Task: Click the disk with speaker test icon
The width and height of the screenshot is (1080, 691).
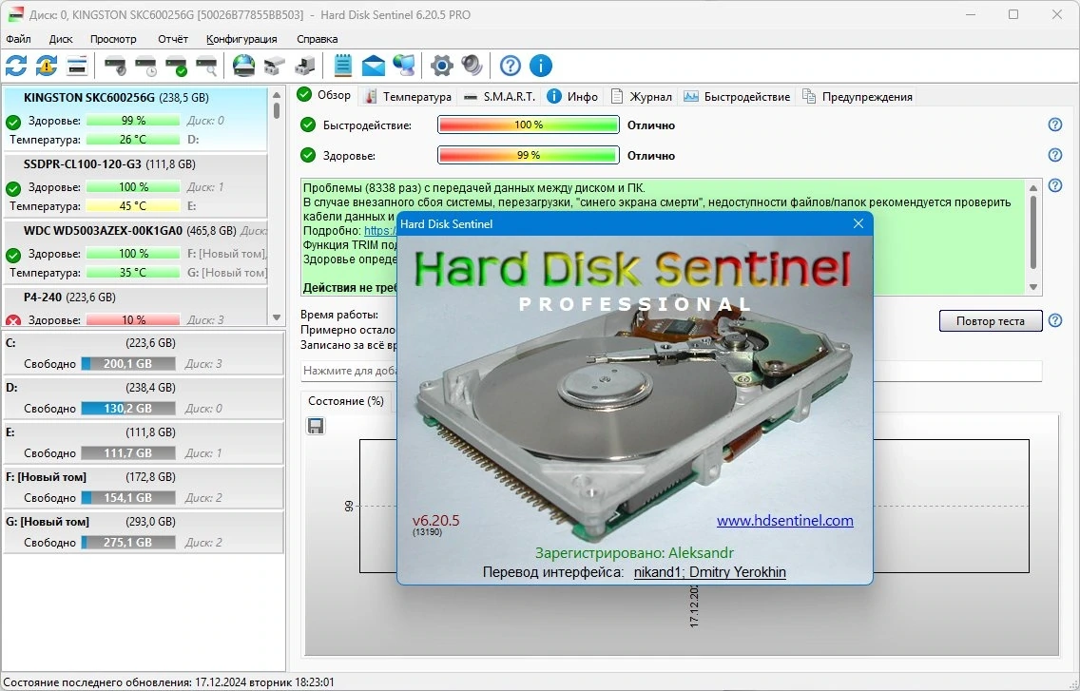Action: 115,67
